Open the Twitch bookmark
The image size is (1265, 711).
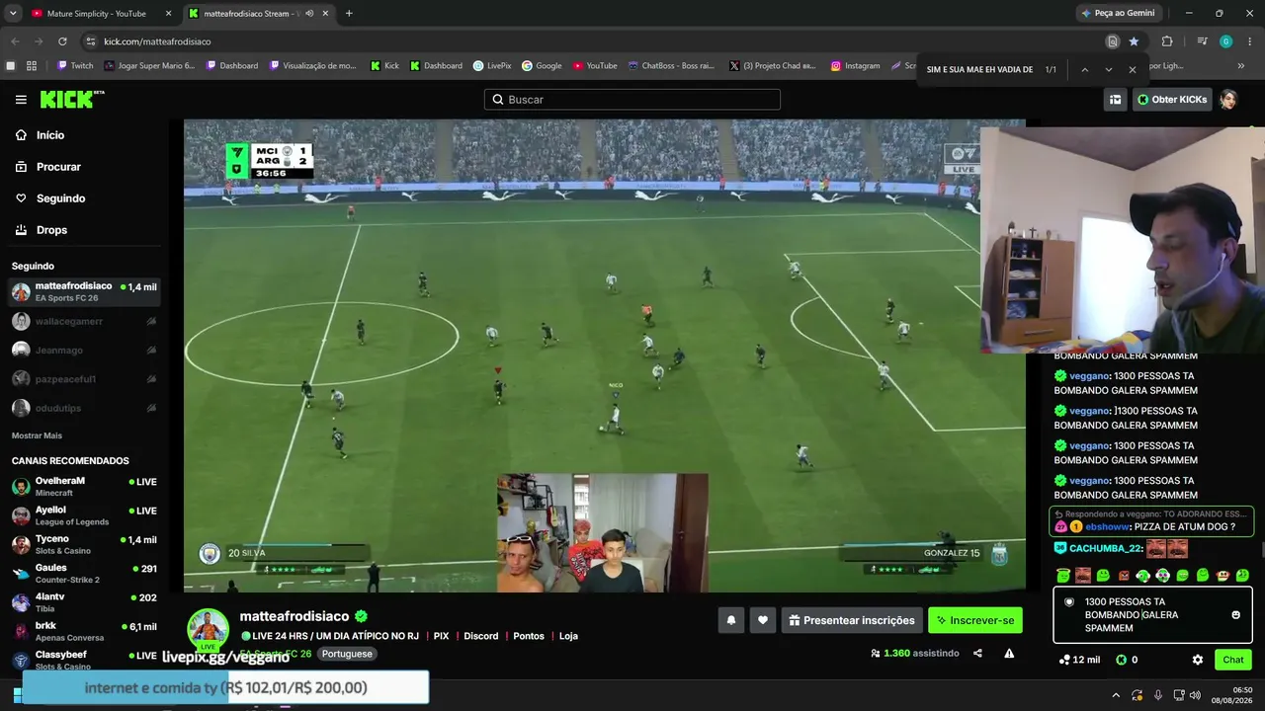tap(75, 66)
